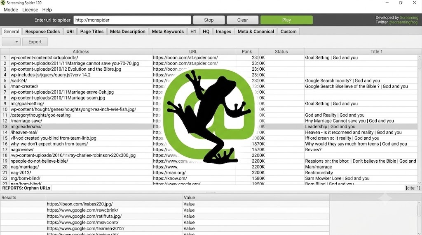
Task: Select row 13 mg/leadersrea/
Action: tap(209, 127)
